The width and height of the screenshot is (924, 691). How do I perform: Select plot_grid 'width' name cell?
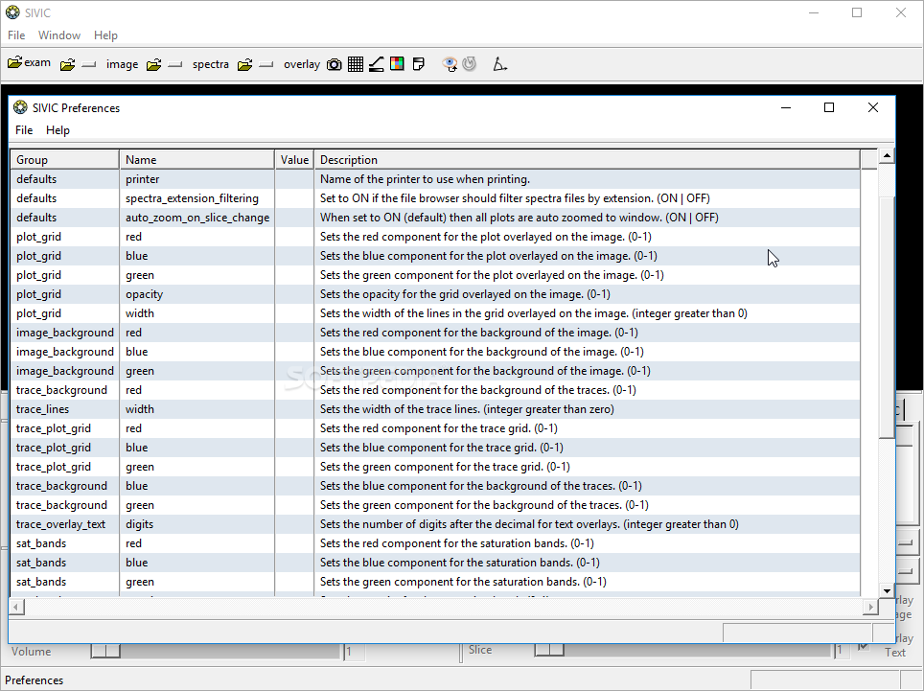tap(196, 313)
